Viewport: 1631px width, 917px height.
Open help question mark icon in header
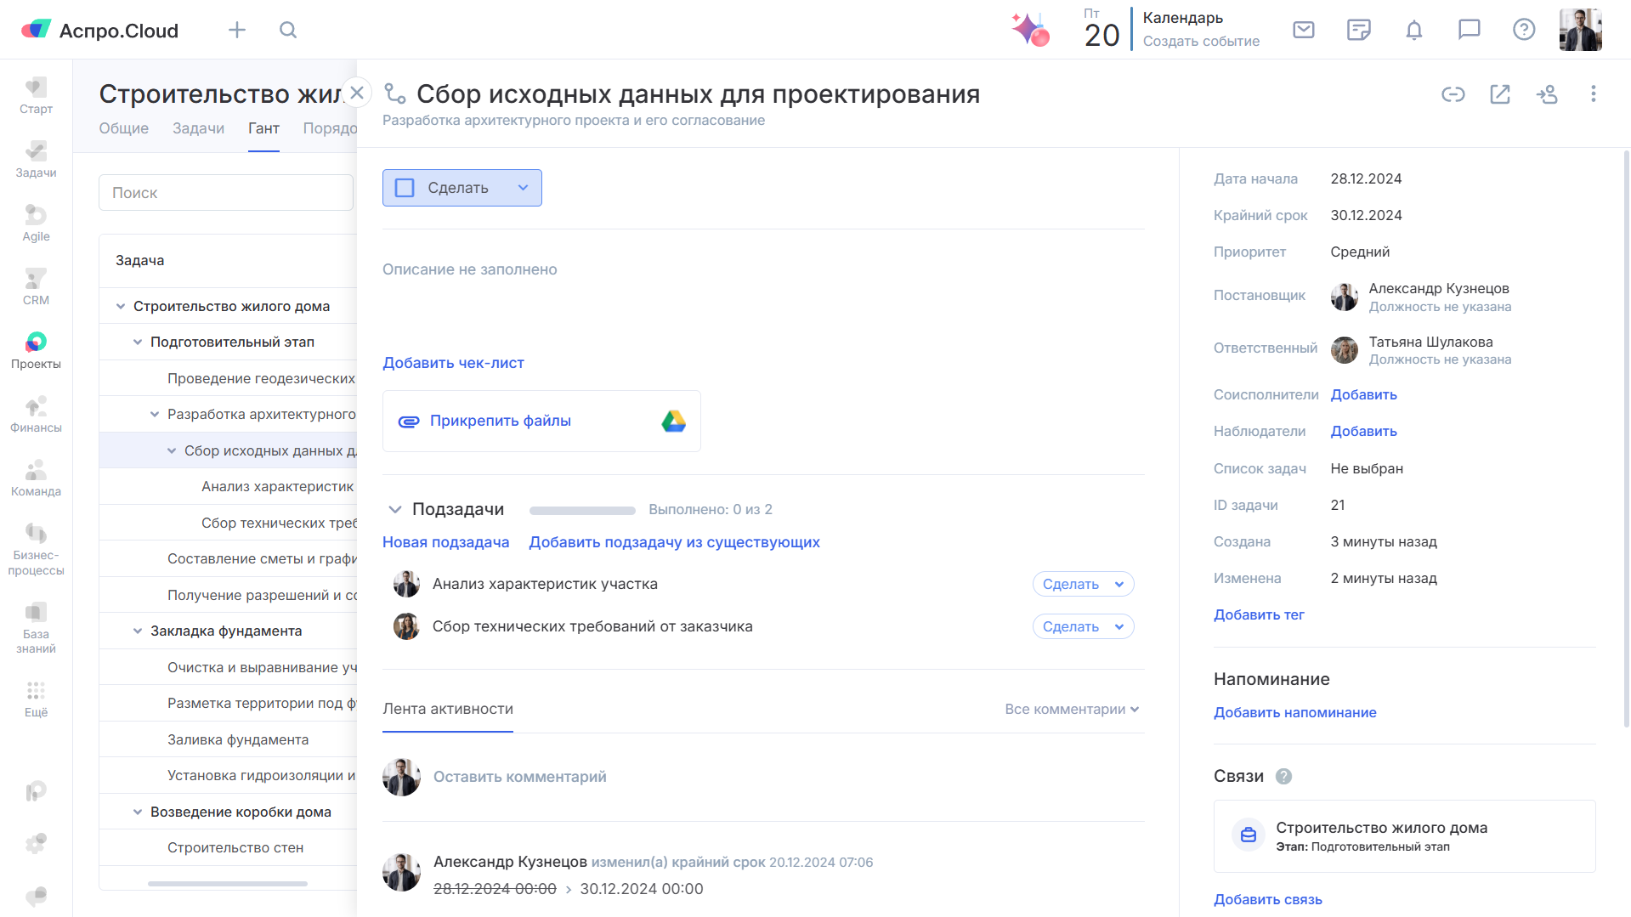coord(1524,31)
